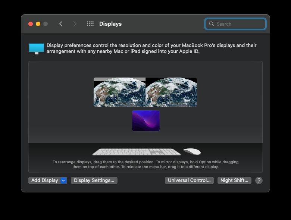Close the Displays window
Image resolution: width=291 pixels, height=220 pixels.
pos(31,24)
